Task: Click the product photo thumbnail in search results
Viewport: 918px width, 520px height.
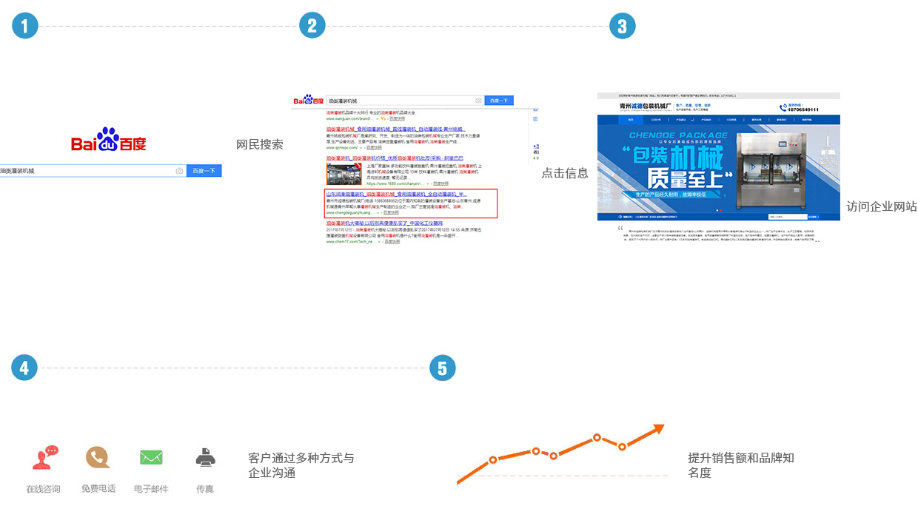Action: (x=343, y=173)
